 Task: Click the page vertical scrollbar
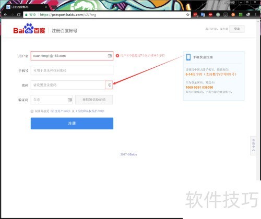258,100
